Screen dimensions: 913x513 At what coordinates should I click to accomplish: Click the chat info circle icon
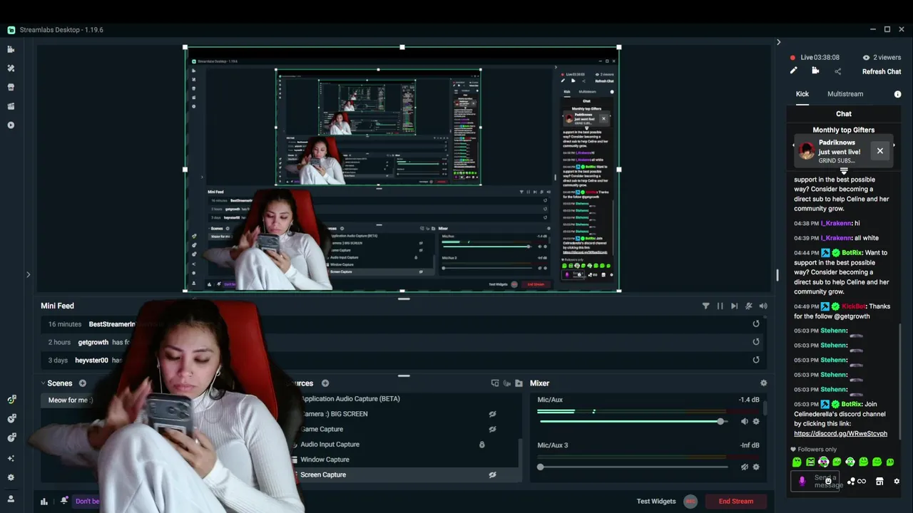coord(897,94)
